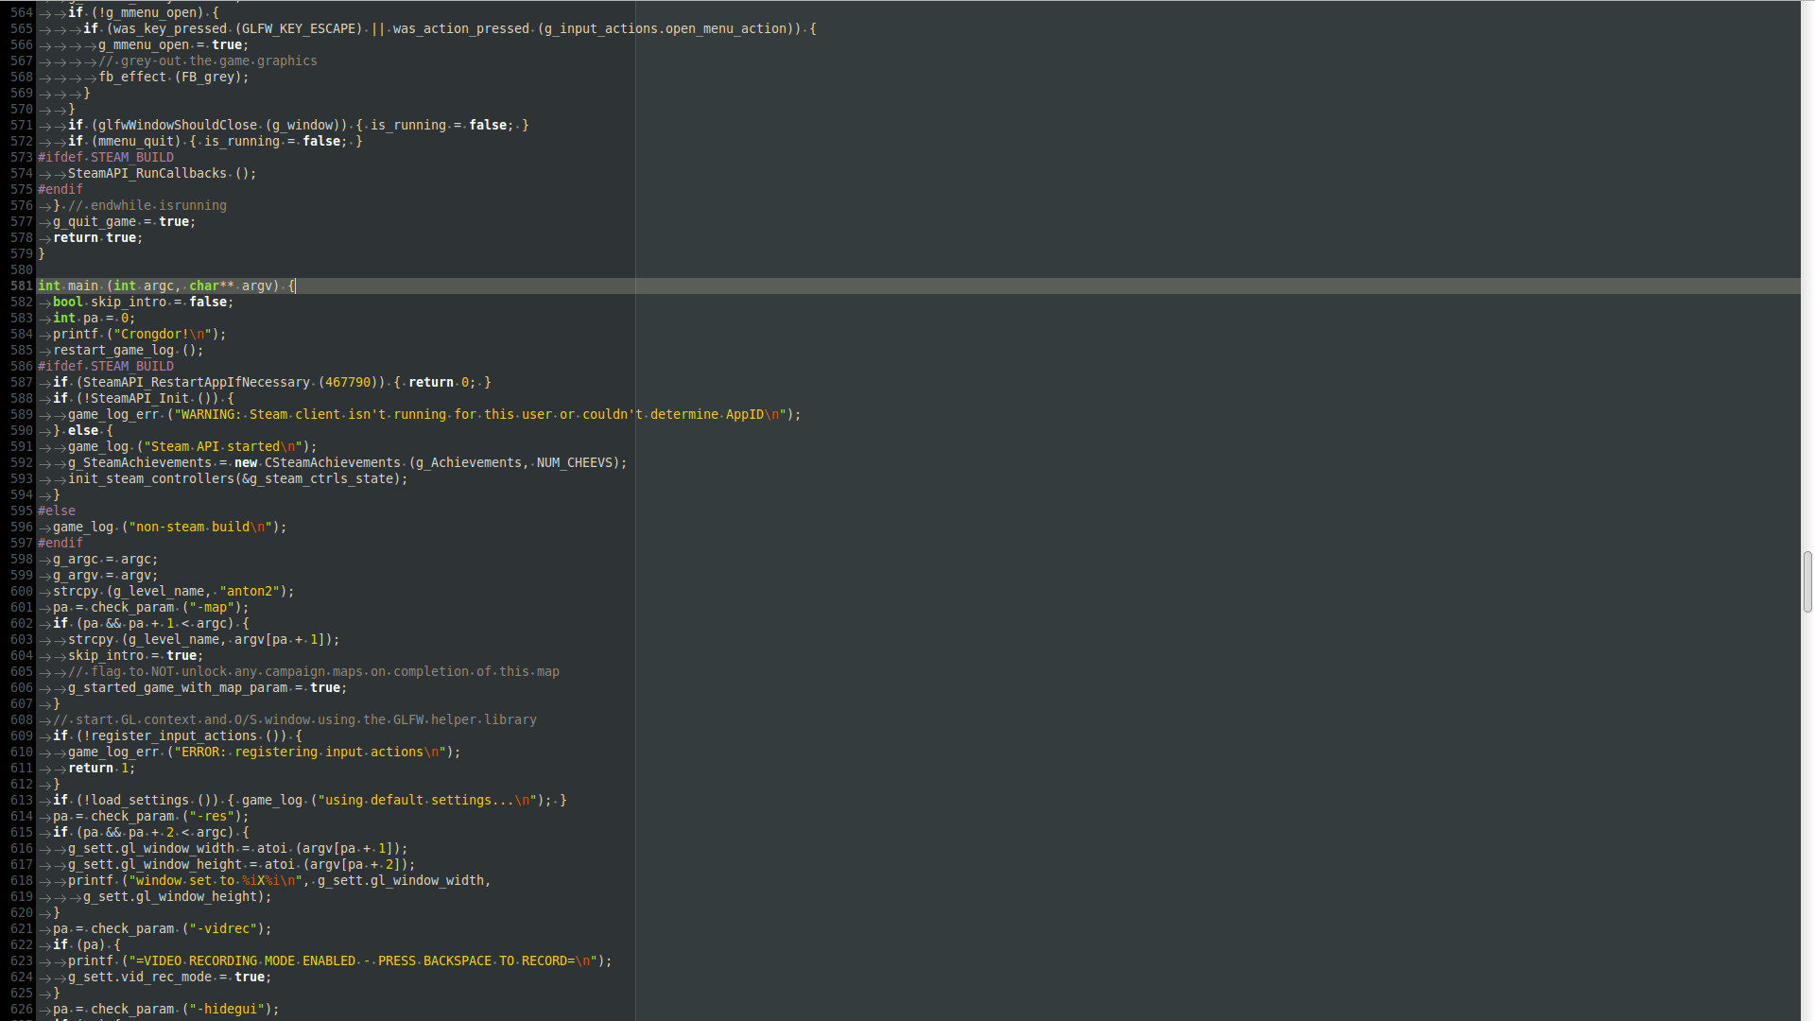Select line number 600 in the gutter
Screen dimensions: 1815x1021
point(21,591)
